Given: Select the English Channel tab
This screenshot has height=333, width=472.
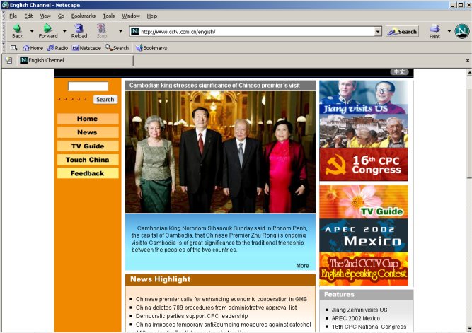Looking at the screenshot, I should click(75, 60).
